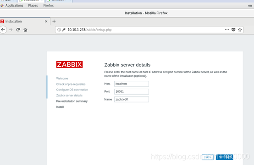This screenshot has width=254, height=165.
Task: Click the Zabbix favicon on the tab
Action: coord(2,21)
